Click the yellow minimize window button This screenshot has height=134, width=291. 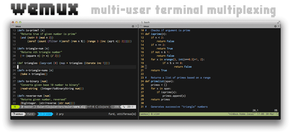point(16,22)
